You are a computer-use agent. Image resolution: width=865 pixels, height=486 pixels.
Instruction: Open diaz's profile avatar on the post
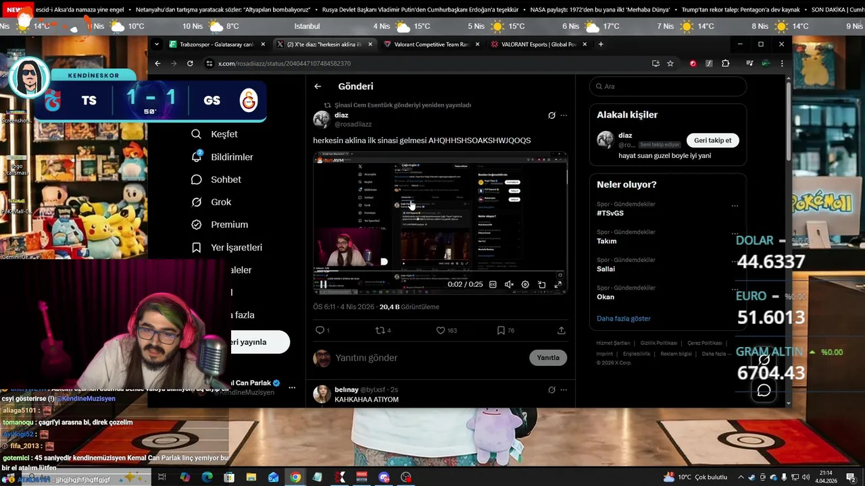pos(322,119)
